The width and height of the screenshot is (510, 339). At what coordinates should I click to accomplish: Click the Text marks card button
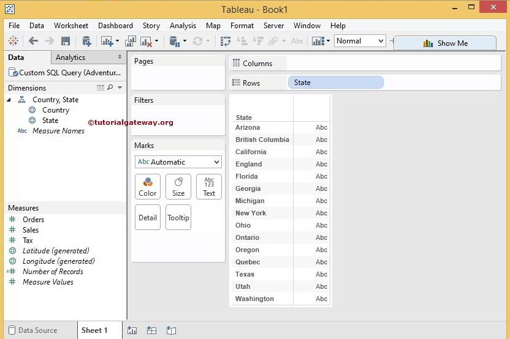(x=209, y=187)
